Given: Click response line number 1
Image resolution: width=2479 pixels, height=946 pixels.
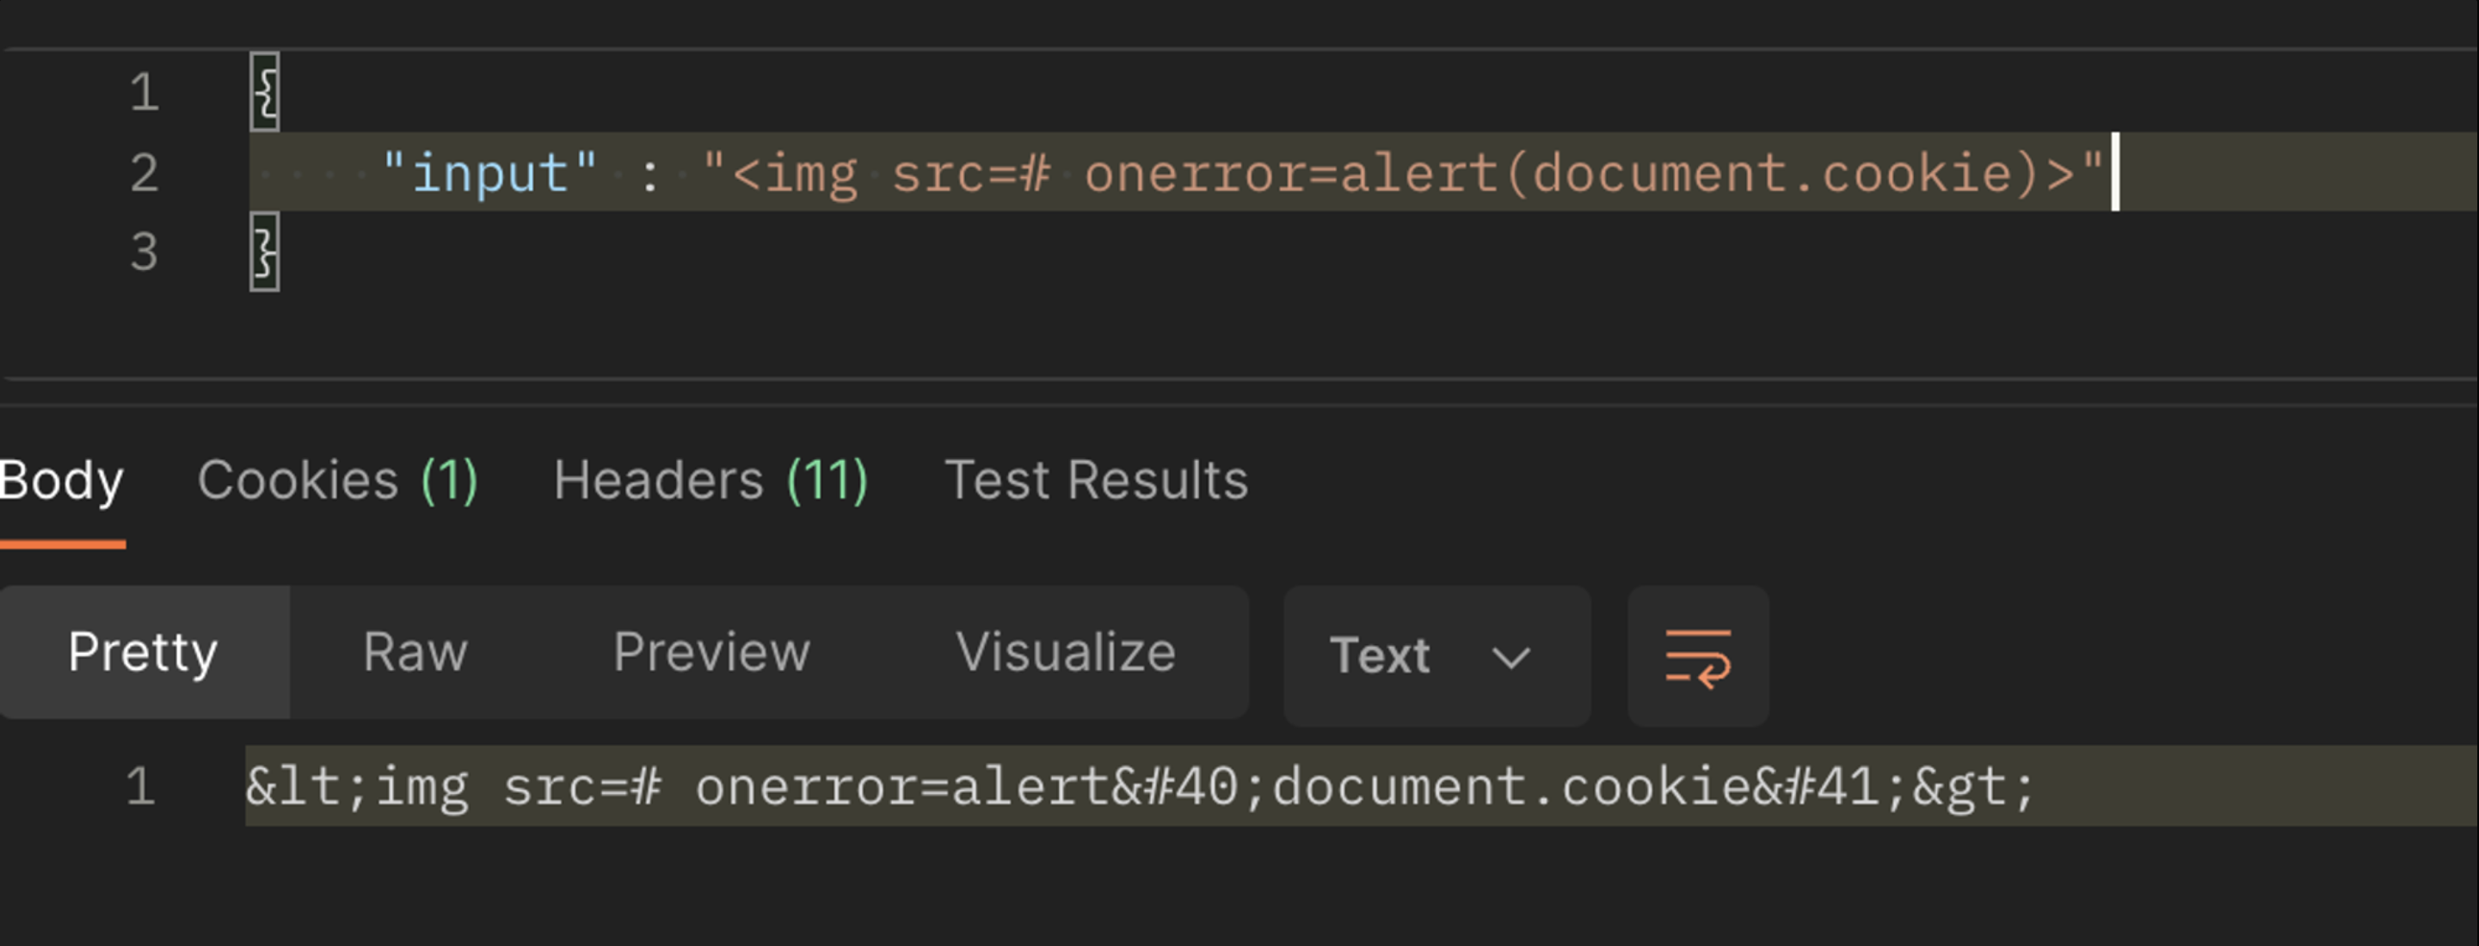Looking at the screenshot, I should (x=140, y=787).
